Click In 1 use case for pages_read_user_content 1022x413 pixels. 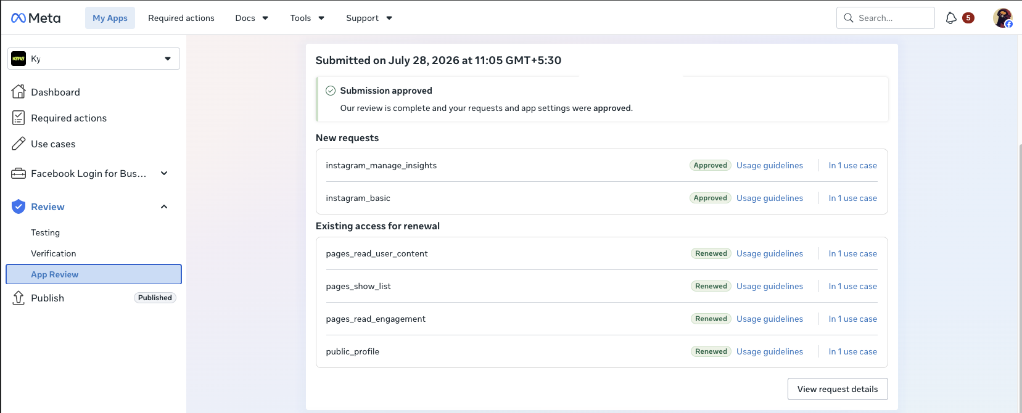[x=853, y=253]
